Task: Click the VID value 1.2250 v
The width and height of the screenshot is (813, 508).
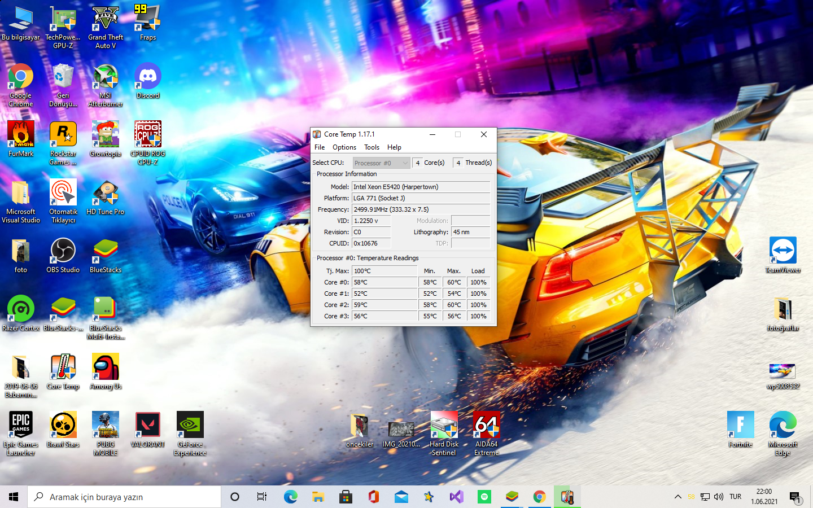Action: click(371, 221)
